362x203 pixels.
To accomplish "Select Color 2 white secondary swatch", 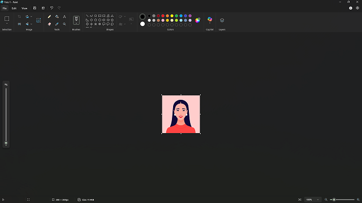I will coord(143,24).
